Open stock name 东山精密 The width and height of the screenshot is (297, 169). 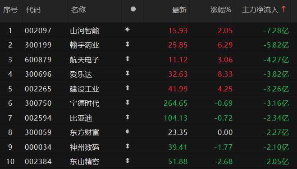coord(84,162)
